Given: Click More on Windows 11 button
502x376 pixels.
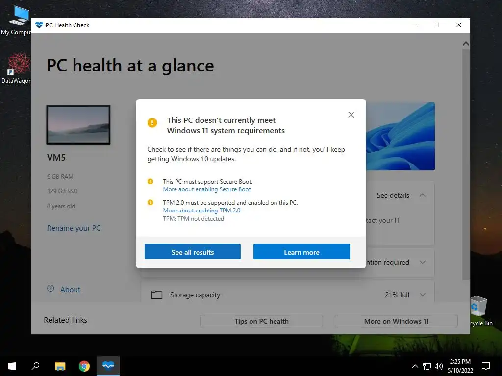Looking at the screenshot, I should (396, 321).
